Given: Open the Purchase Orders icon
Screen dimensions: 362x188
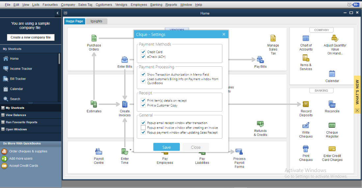Looking at the screenshot, I should point(94,38).
